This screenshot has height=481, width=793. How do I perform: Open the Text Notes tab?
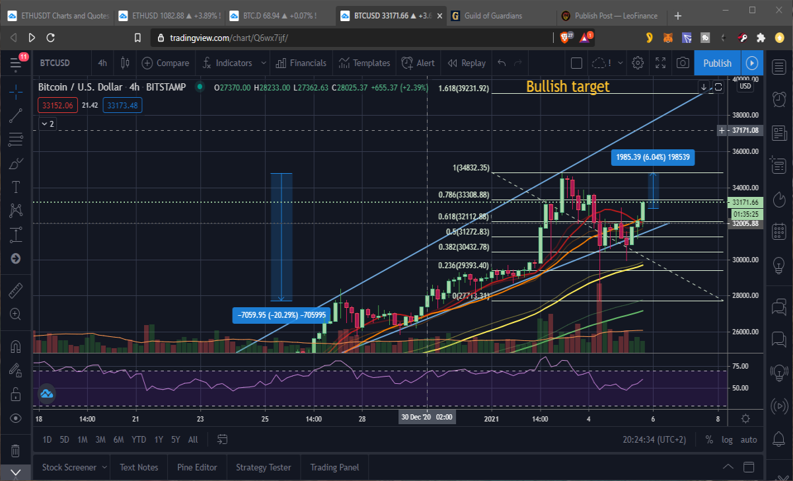pos(139,467)
